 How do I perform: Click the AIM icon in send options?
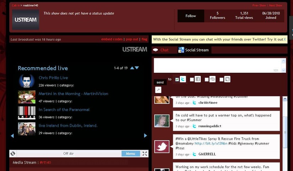point(212,79)
